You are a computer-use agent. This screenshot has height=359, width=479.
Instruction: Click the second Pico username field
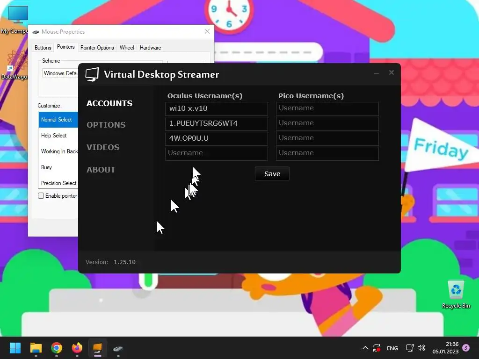tap(327, 123)
